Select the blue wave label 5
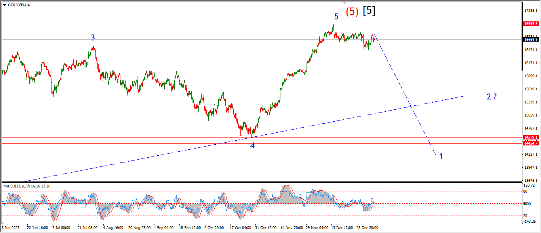Viewport: 541px width, 233px height. pyautogui.click(x=336, y=17)
